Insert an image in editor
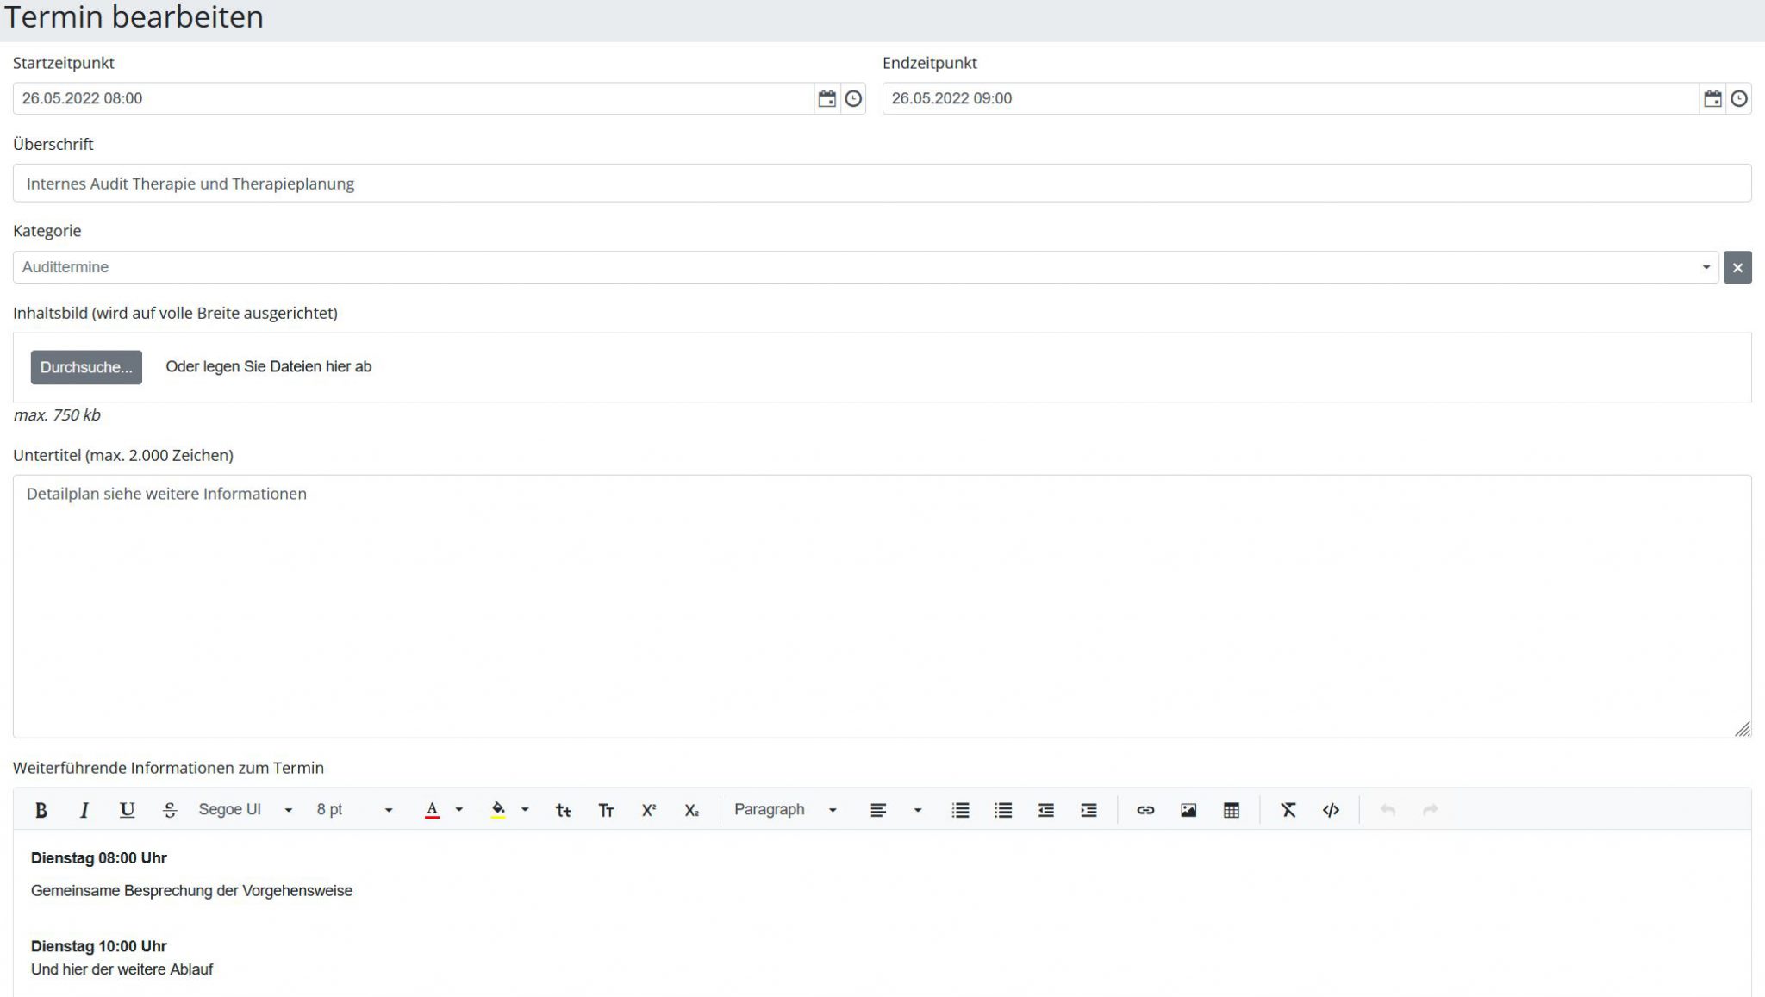1765x997 pixels. [1188, 810]
